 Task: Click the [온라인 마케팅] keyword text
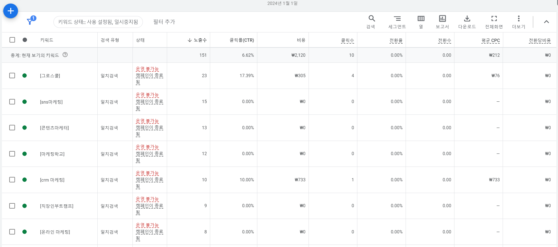(55, 232)
